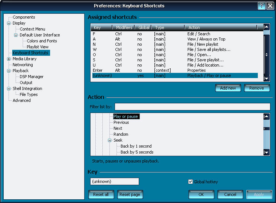Expand the Media Library node
This screenshot has width=276, height=203.
pyautogui.click(x=9, y=59)
